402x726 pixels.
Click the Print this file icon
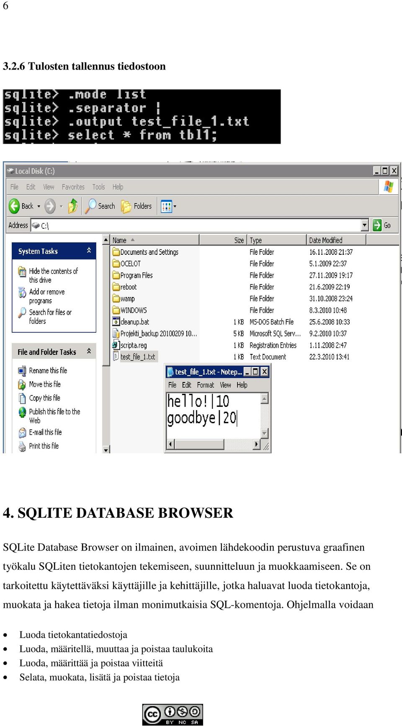[22, 446]
